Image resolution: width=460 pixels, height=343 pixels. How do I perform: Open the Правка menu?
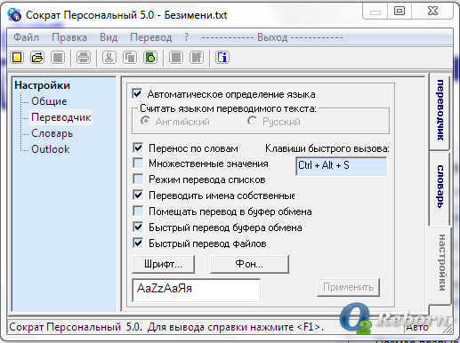[x=69, y=37]
